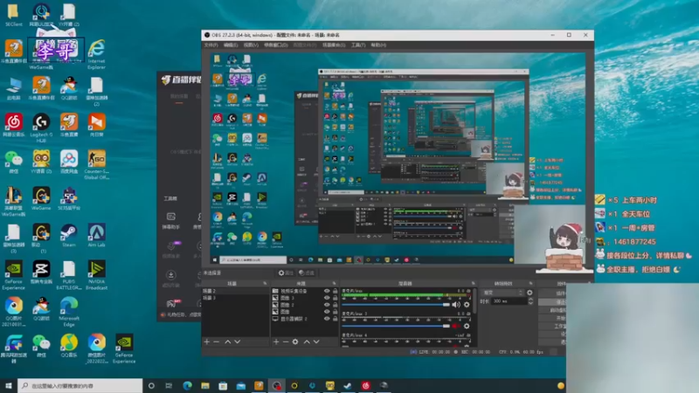Open the 帮助(H) menu in OBS
Image resolution: width=699 pixels, height=393 pixels.
click(378, 45)
